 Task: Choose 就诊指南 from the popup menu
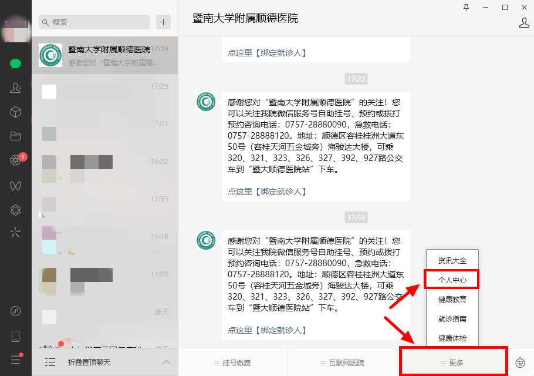pyautogui.click(x=452, y=319)
